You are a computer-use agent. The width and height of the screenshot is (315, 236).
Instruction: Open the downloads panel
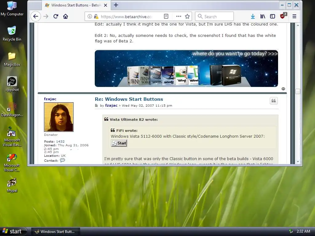[253, 17]
